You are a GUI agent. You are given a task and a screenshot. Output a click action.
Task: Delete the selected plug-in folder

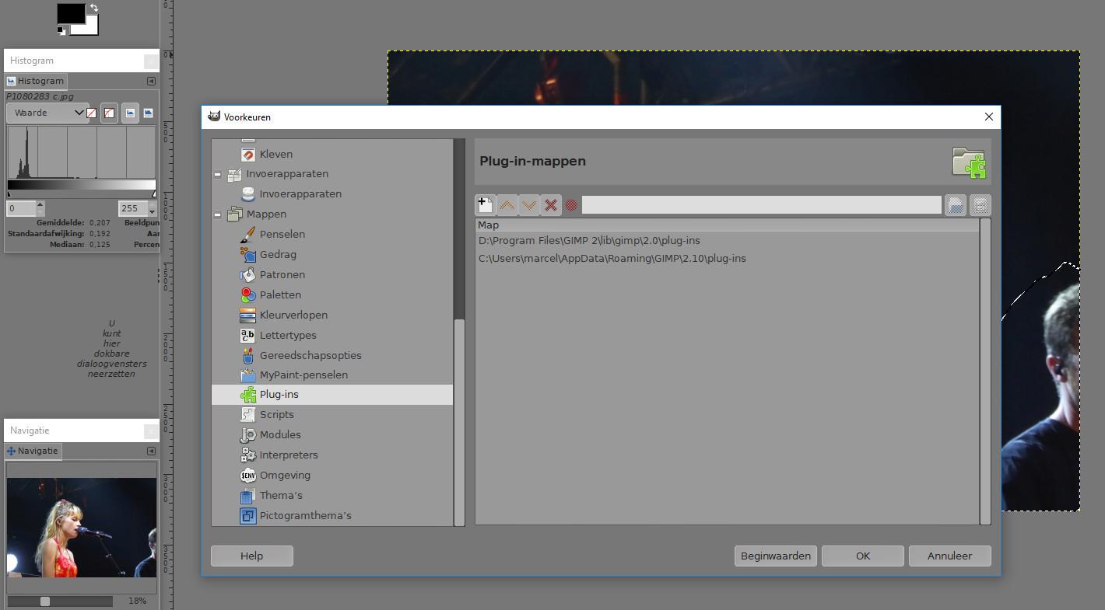[x=550, y=205]
